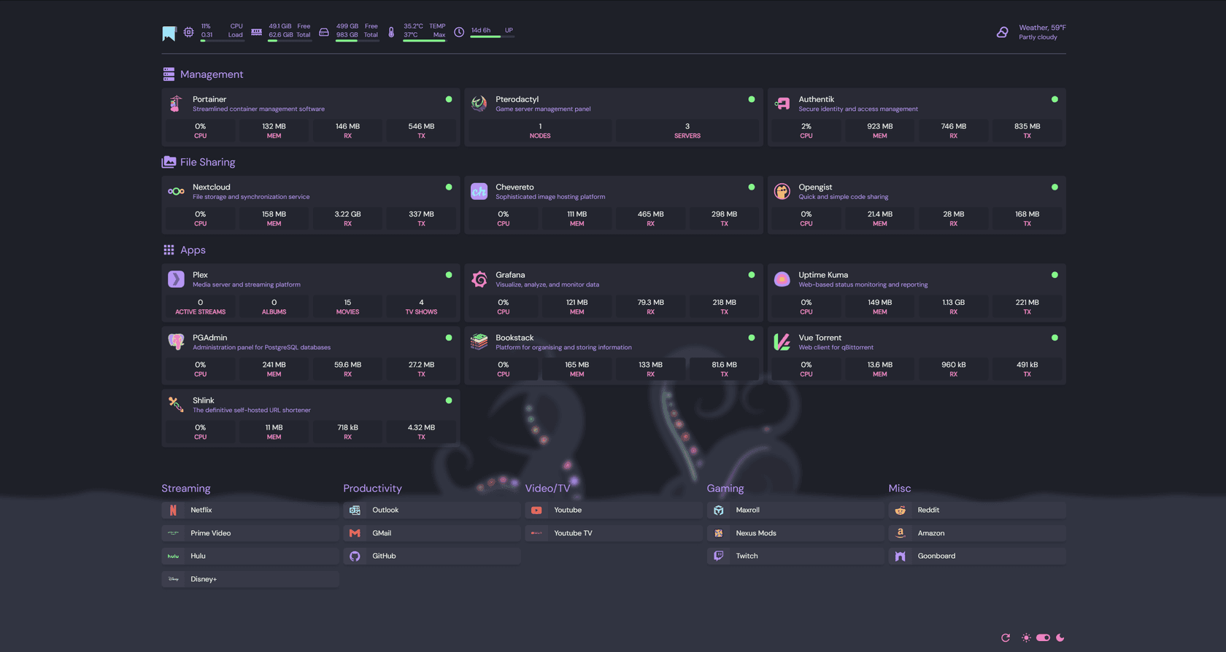This screenshot has height=652, width=1226.
Task: Open the Youtube bookmark
Action: pyautogui.click(x=614, y=511)
